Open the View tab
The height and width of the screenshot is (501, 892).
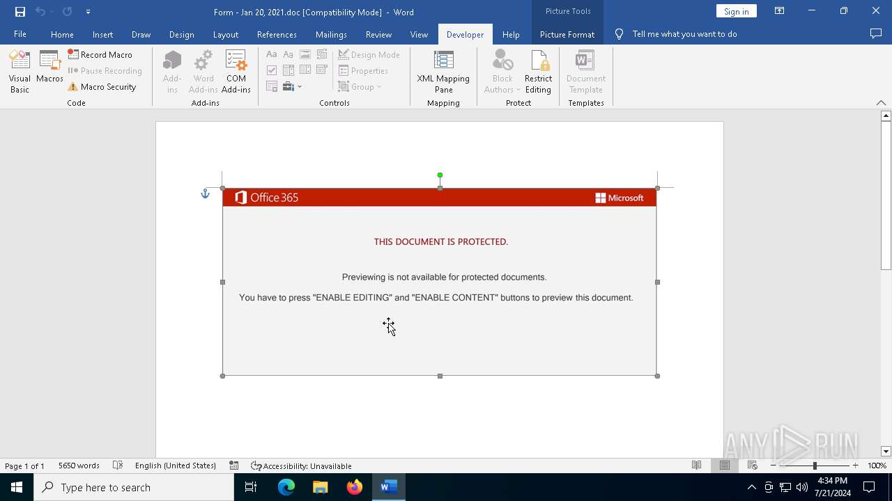tap(419, 34)
